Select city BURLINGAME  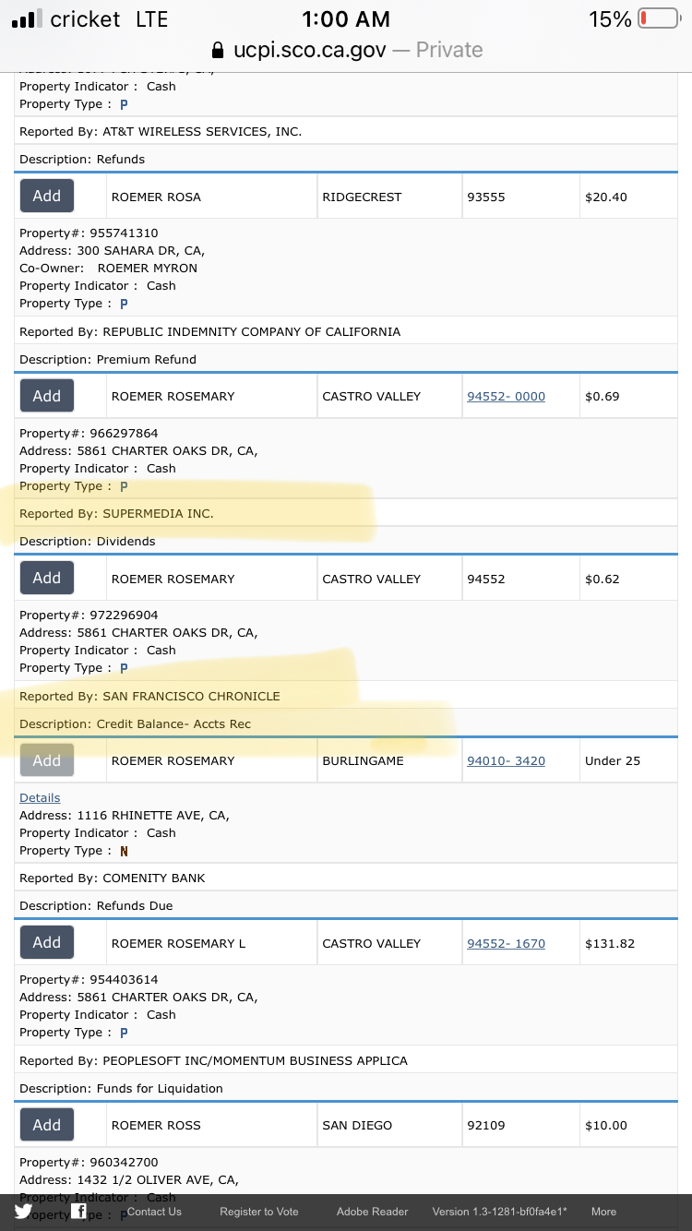[x=362, y=760]
